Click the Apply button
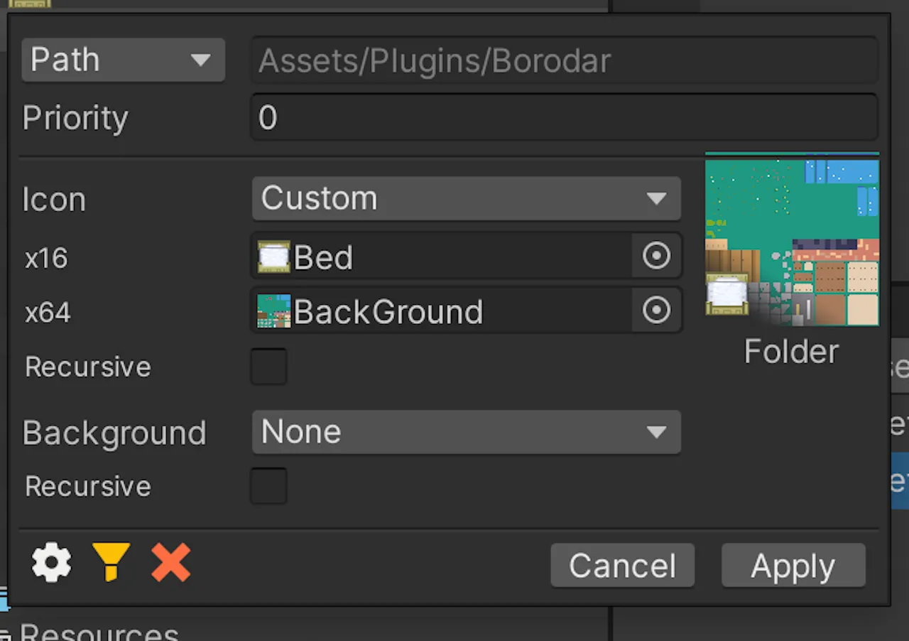Image resolution: width=909 pixels, height=641 pixels. [x=793, y=566]
